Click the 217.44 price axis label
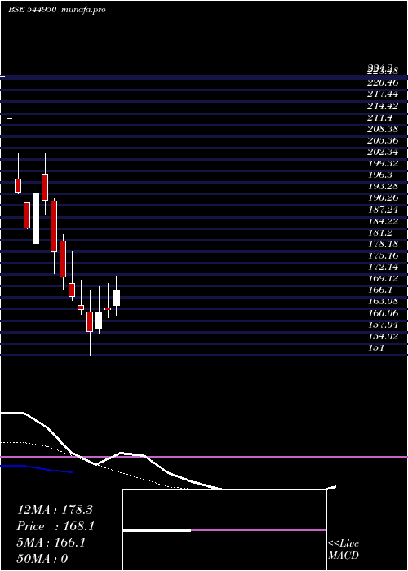Image resolution: width=408 pixels, height=571 pixels. tap(383, 95)
